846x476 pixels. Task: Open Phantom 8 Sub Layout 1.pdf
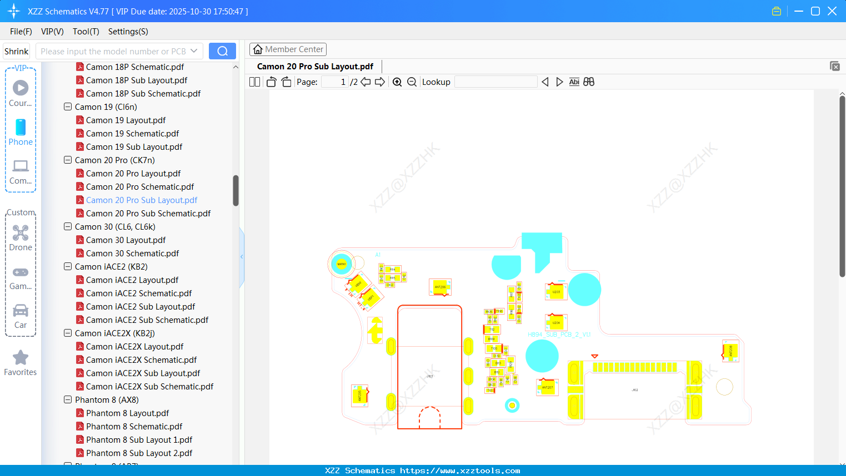[139, 439]
